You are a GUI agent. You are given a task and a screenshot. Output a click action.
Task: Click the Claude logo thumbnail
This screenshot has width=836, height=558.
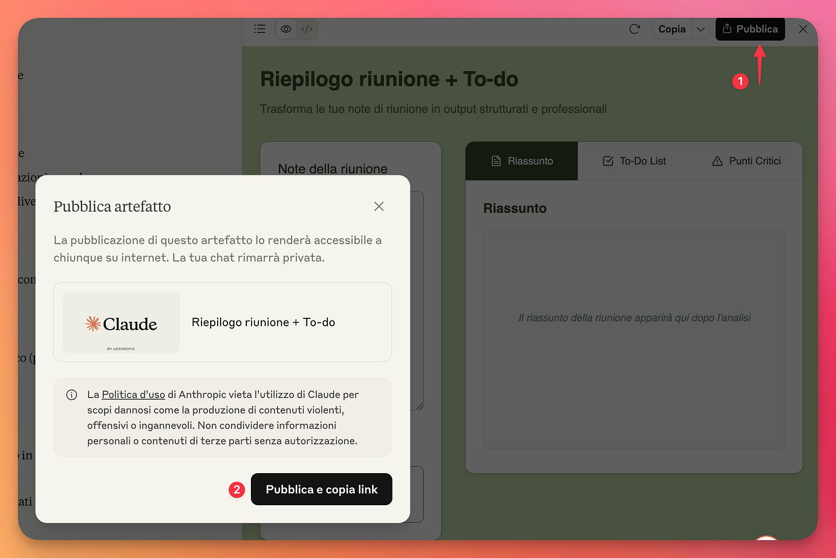(121, 322)
